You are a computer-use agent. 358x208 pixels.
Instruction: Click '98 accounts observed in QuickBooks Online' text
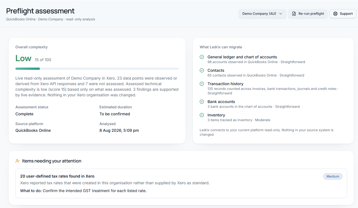coord(243,62)
